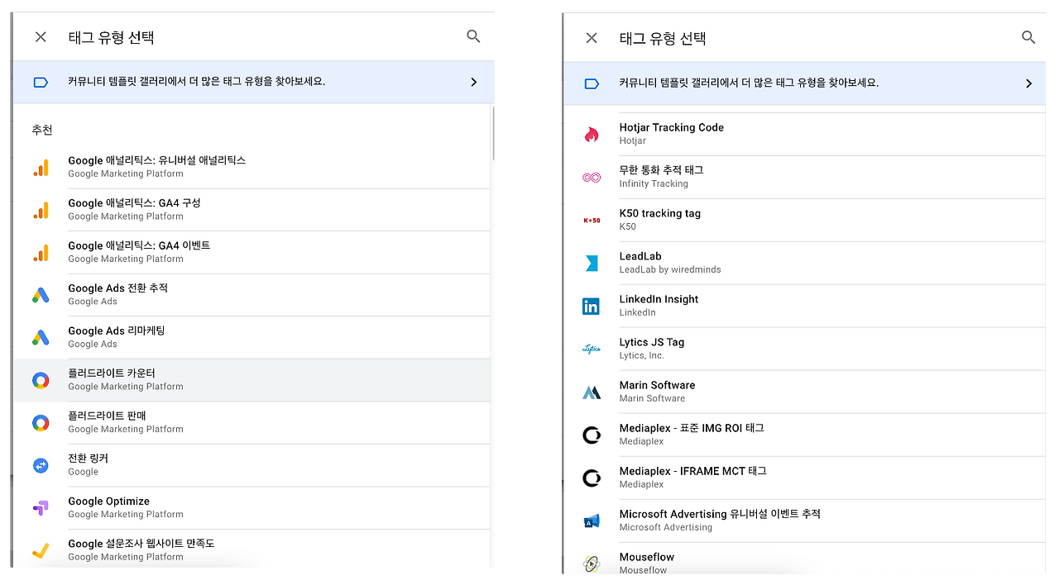The image size is (1059, 585).
Task: Choose Marin Software tag
Action: 805,392
